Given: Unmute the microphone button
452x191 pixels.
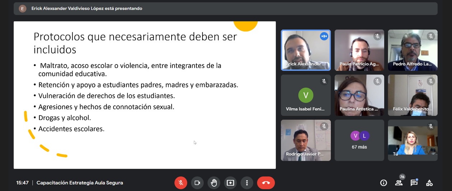Looking at the screenshot, I should coord(181,183).
